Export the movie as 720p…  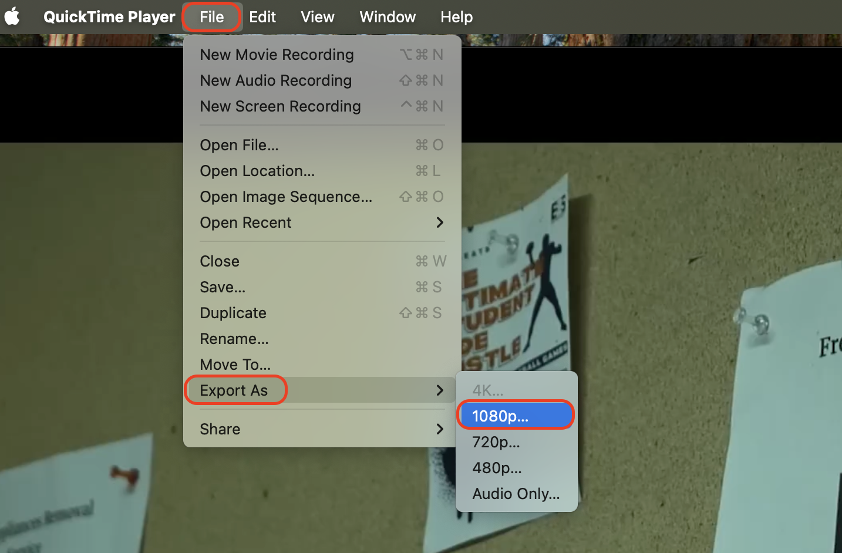click(516, 442)
